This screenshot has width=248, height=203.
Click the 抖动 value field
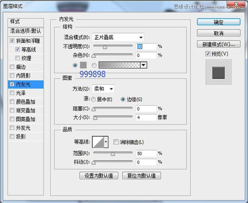(146, 162)
